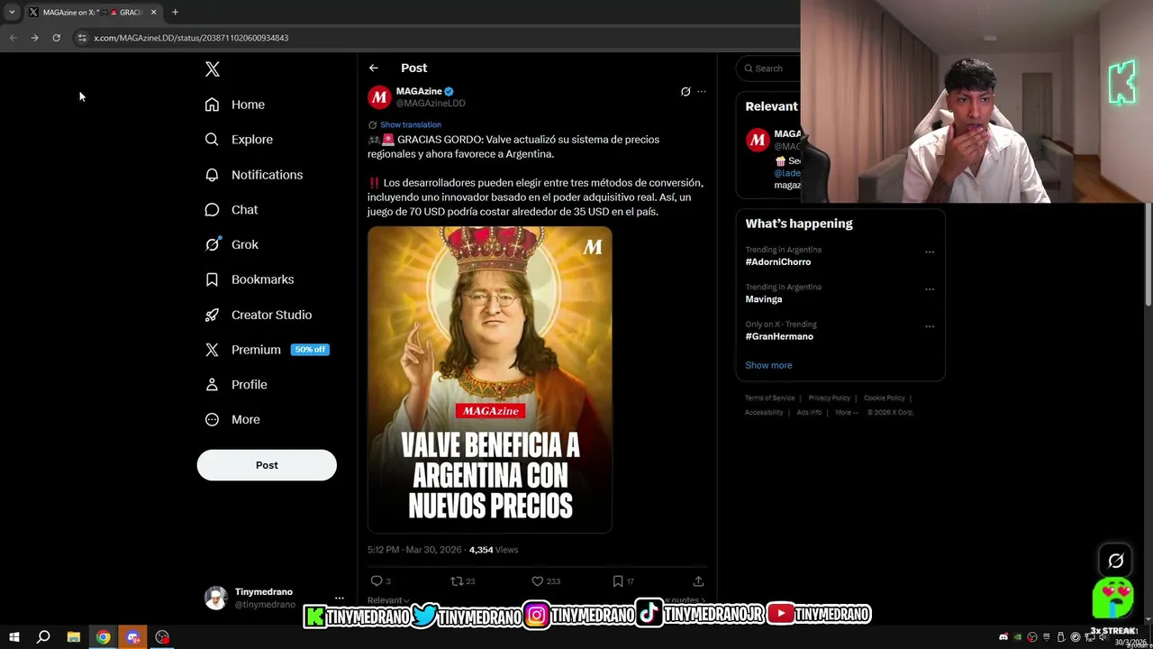Open the Mavinga trend
Image resolution: width=1153 pixels, height=649 pixels.
tap(764, 299)
